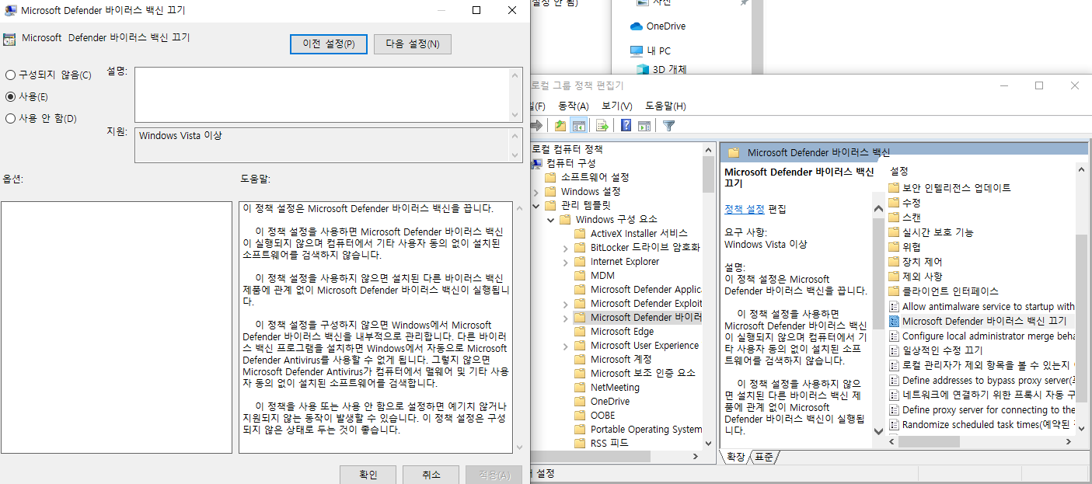
Task: Expand the Microsoft User Experience node
Action: [x=565, y=345]
